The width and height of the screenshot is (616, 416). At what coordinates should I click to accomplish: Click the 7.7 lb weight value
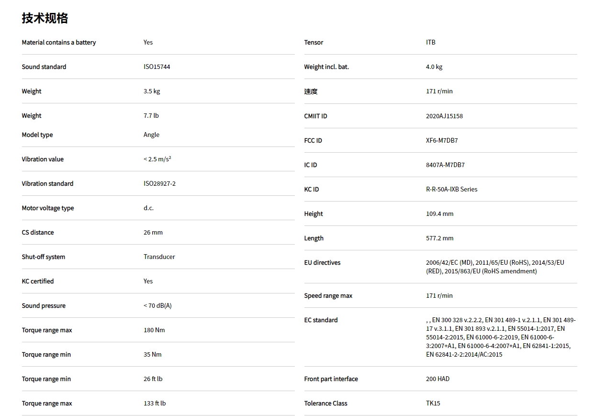click(x=151, y=116)
